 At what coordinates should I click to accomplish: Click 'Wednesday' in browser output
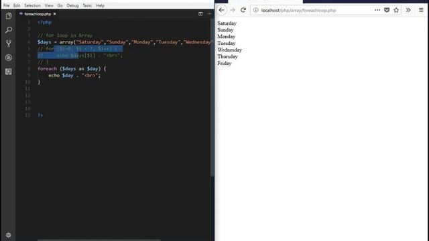[229, 50]
